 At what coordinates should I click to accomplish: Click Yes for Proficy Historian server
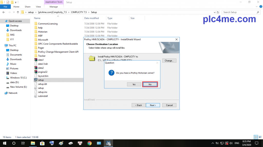click(x=134, y=84)
